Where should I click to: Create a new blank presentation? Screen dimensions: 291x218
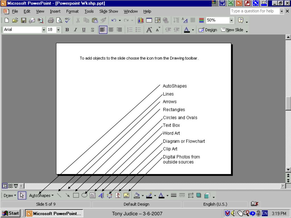click(x=7, y=20)
